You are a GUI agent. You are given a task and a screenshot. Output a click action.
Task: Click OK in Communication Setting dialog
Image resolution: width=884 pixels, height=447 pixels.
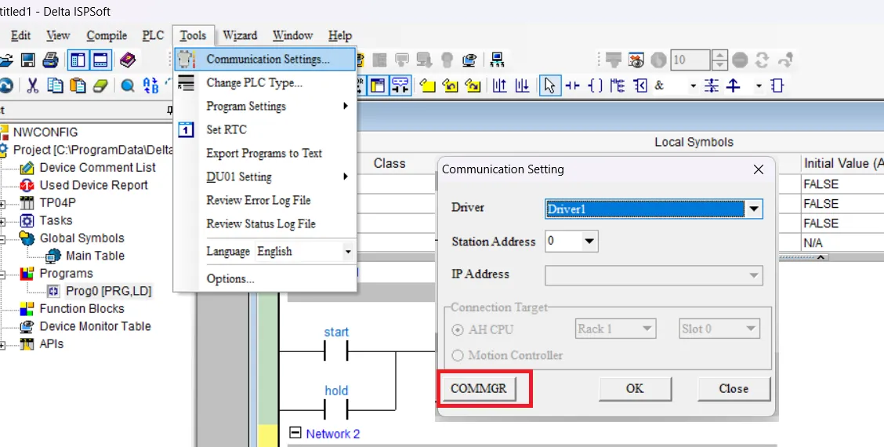click(x=635, y=389)
